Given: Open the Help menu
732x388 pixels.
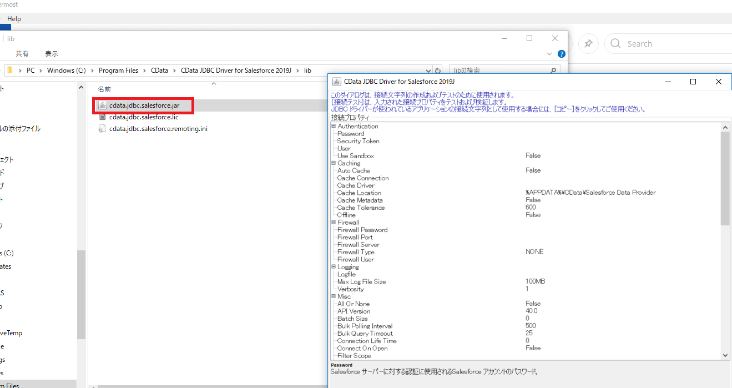Looking at the screenshot, I should (14, 19).
